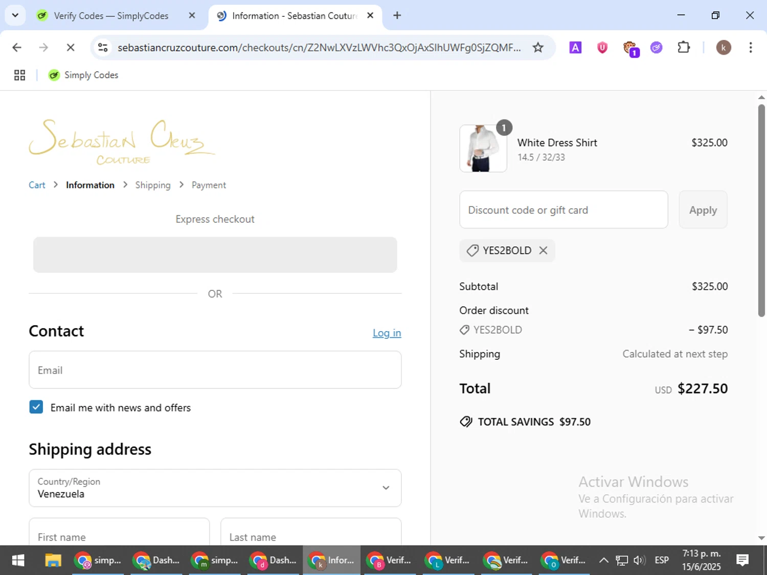
Task: Switch to the first Dash... Chrome taskbar window
Action: [x=156, y=560]
